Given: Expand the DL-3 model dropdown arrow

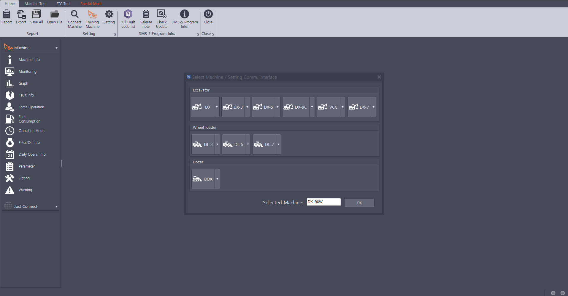Looking at the screenshot, I should tap(217, 144).
